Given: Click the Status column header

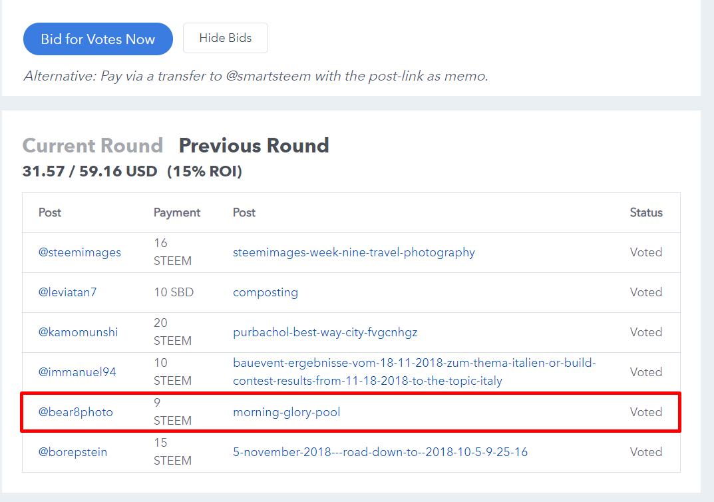Looking at the screenshot, I should click(646, 213).
